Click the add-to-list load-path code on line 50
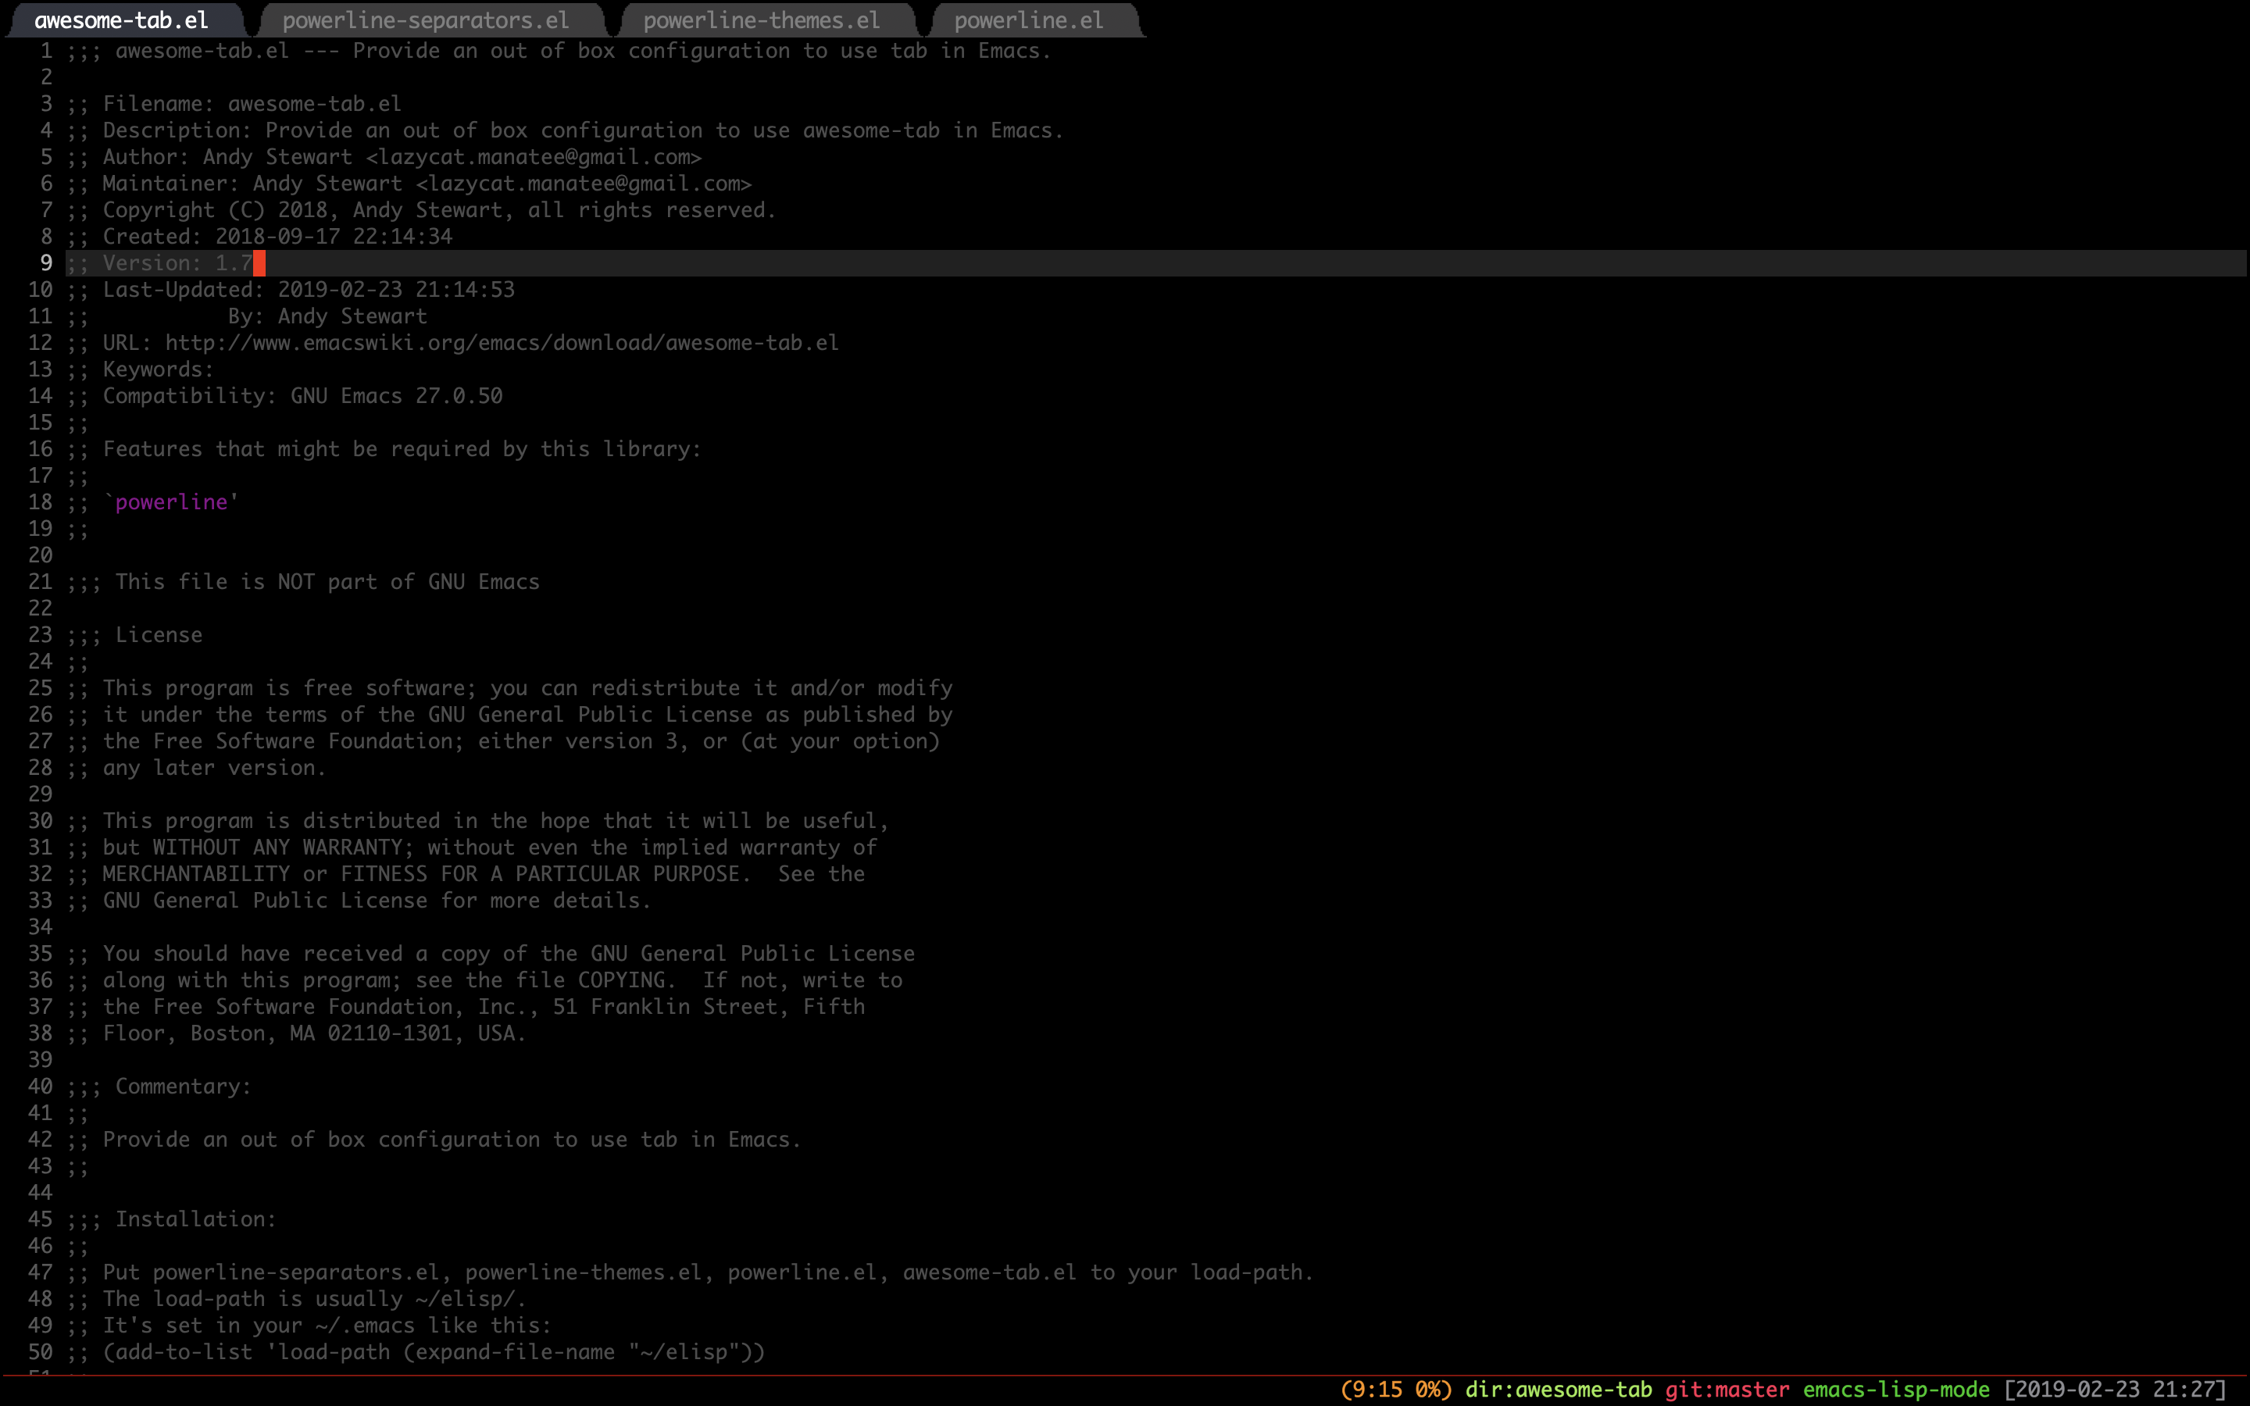This screenshot has height=1406, width=2250. pos(434,1352)
